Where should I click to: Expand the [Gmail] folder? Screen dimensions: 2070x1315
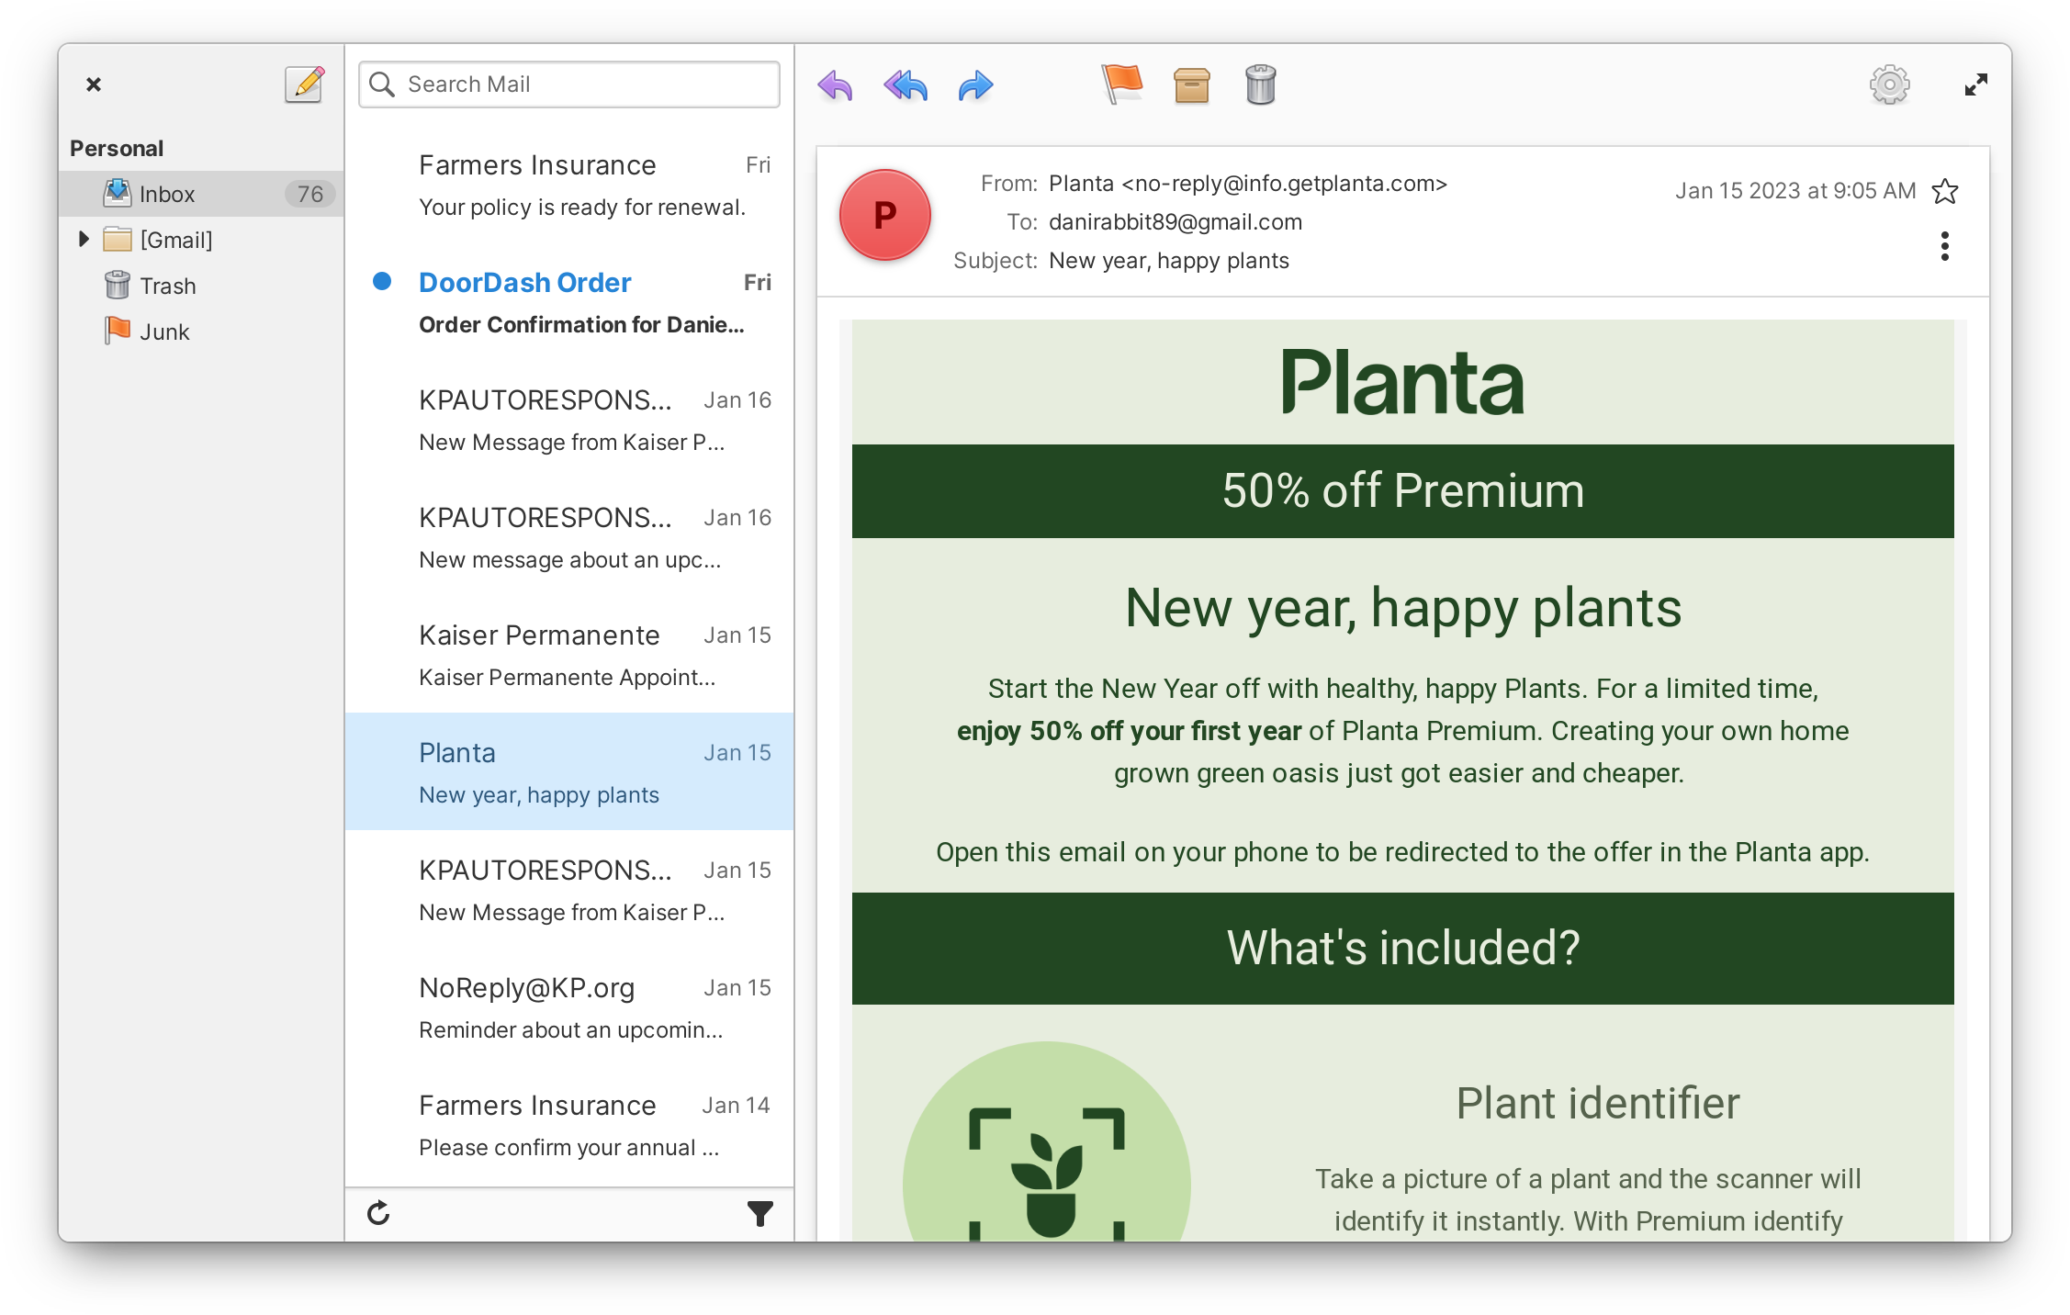pos(84,239)
